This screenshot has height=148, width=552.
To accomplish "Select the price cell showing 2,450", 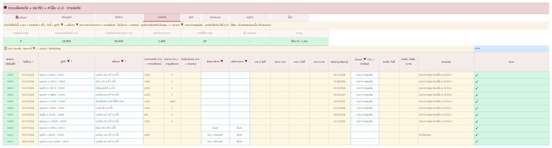I will [154, 88].
